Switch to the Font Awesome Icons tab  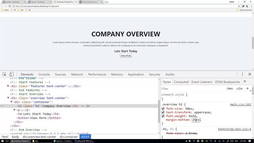[91, 2]
